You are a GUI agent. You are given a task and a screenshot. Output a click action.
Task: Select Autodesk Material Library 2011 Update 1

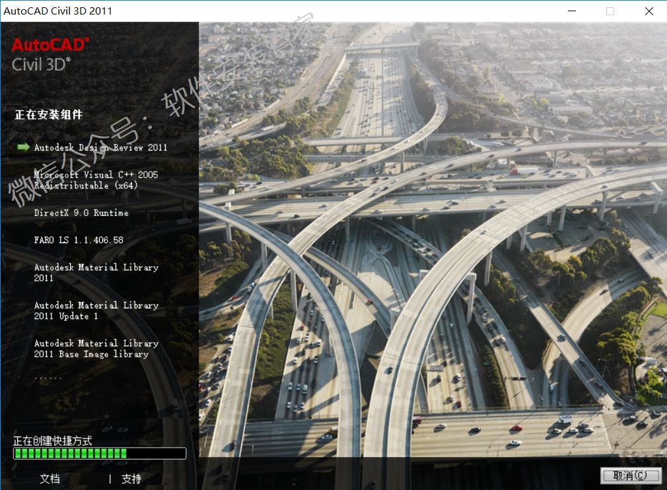96,311
